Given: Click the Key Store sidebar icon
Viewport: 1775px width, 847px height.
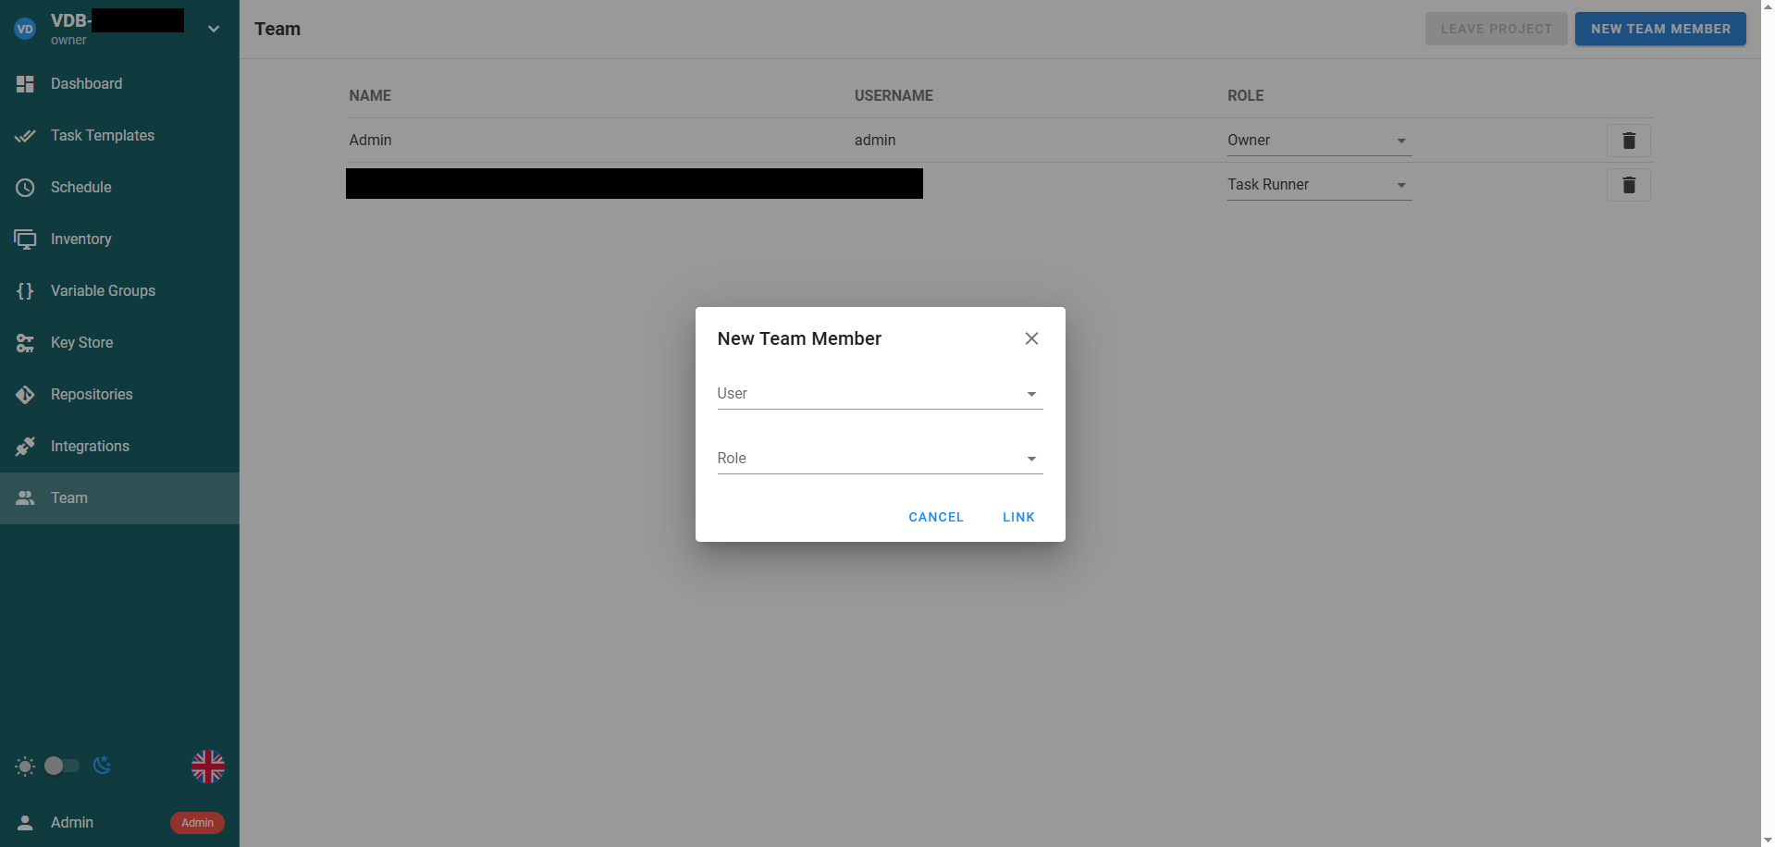Looking at the screenshot, I should pyautogui.click(x=25, y=343).
